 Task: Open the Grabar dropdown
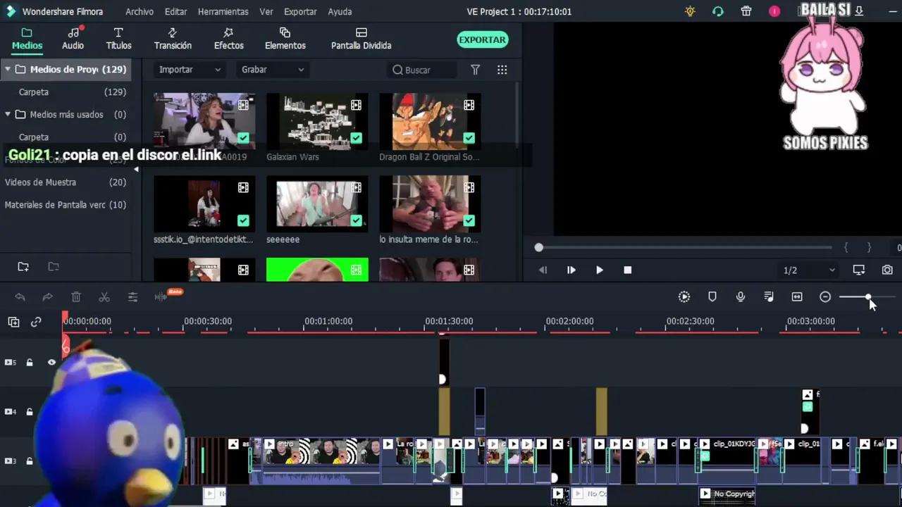(273, 70)
